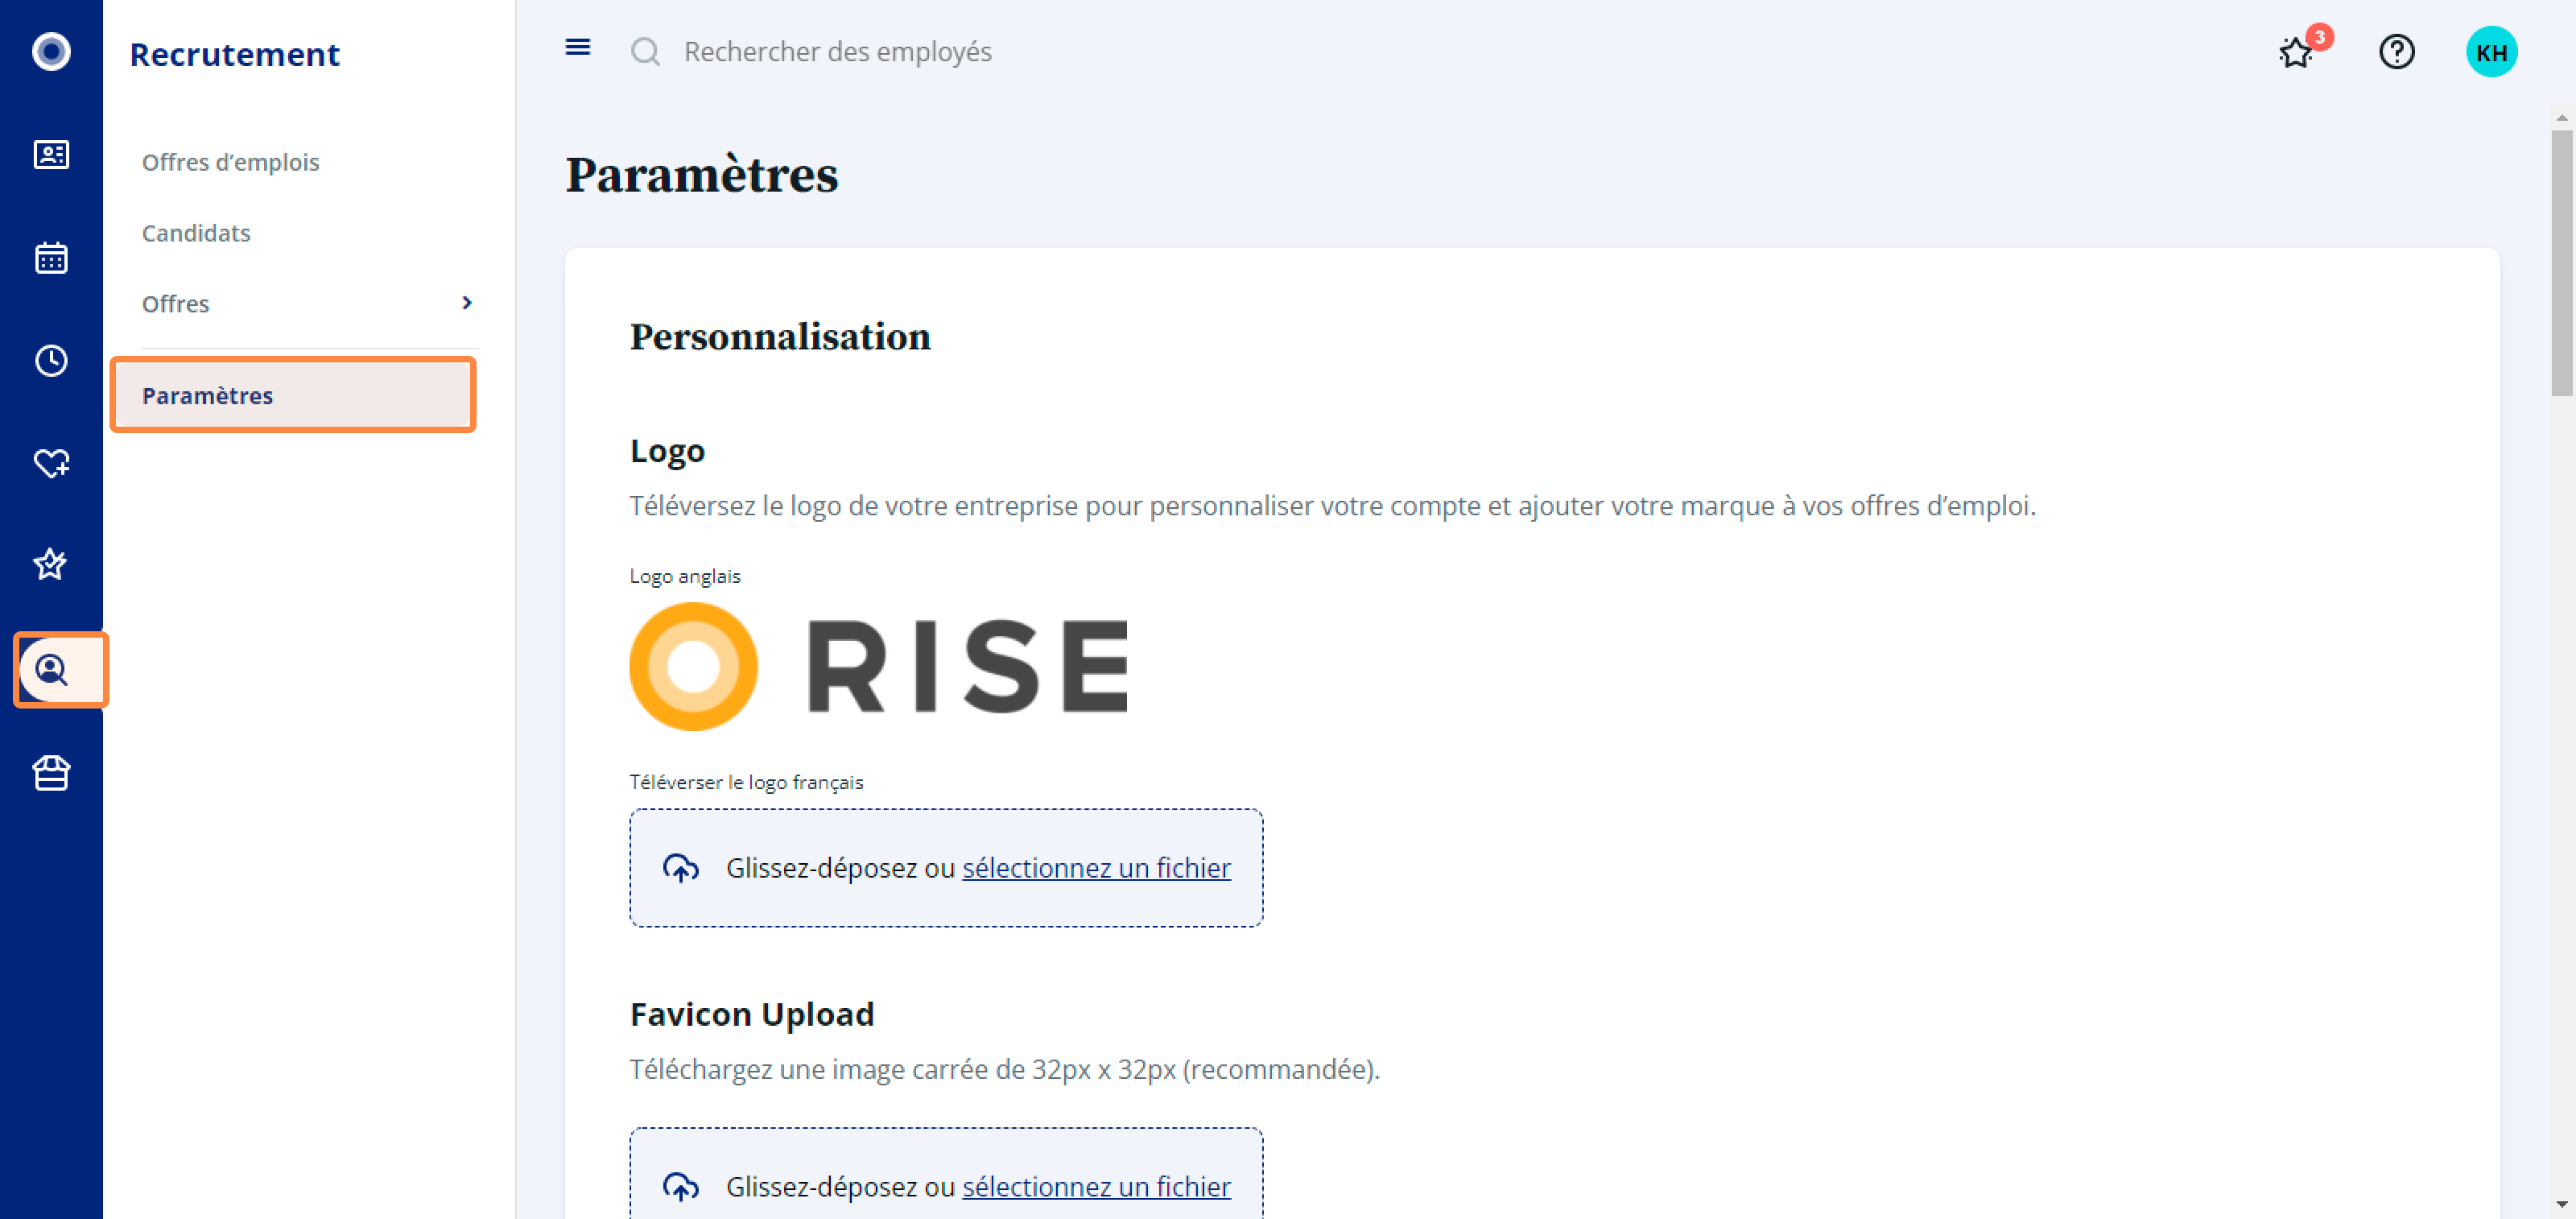Open the star recognition sidebar icon
This screenshot has height=1219, width=2576.
pyautogui.click(x=51, y=565)
